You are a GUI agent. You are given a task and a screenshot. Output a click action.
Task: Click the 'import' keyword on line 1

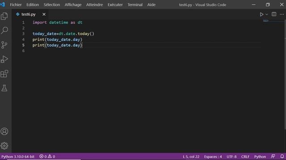pos(40,23)
